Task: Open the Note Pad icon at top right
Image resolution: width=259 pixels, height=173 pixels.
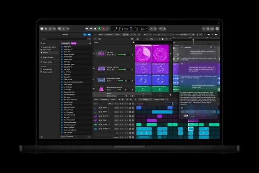Action: click(x=208, y=29)
